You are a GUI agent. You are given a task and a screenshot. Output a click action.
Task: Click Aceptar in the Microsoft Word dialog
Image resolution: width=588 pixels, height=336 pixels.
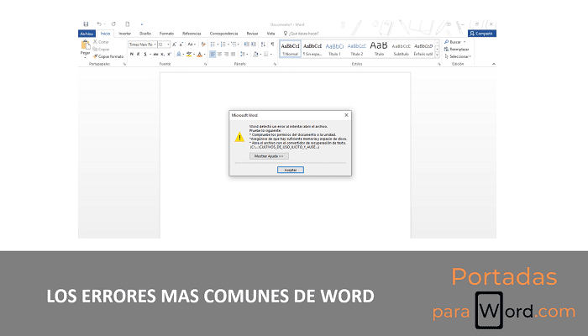pyautogui.click(x=291, y=170)
